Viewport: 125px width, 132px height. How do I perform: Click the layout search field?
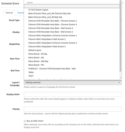tap(72, 6)
